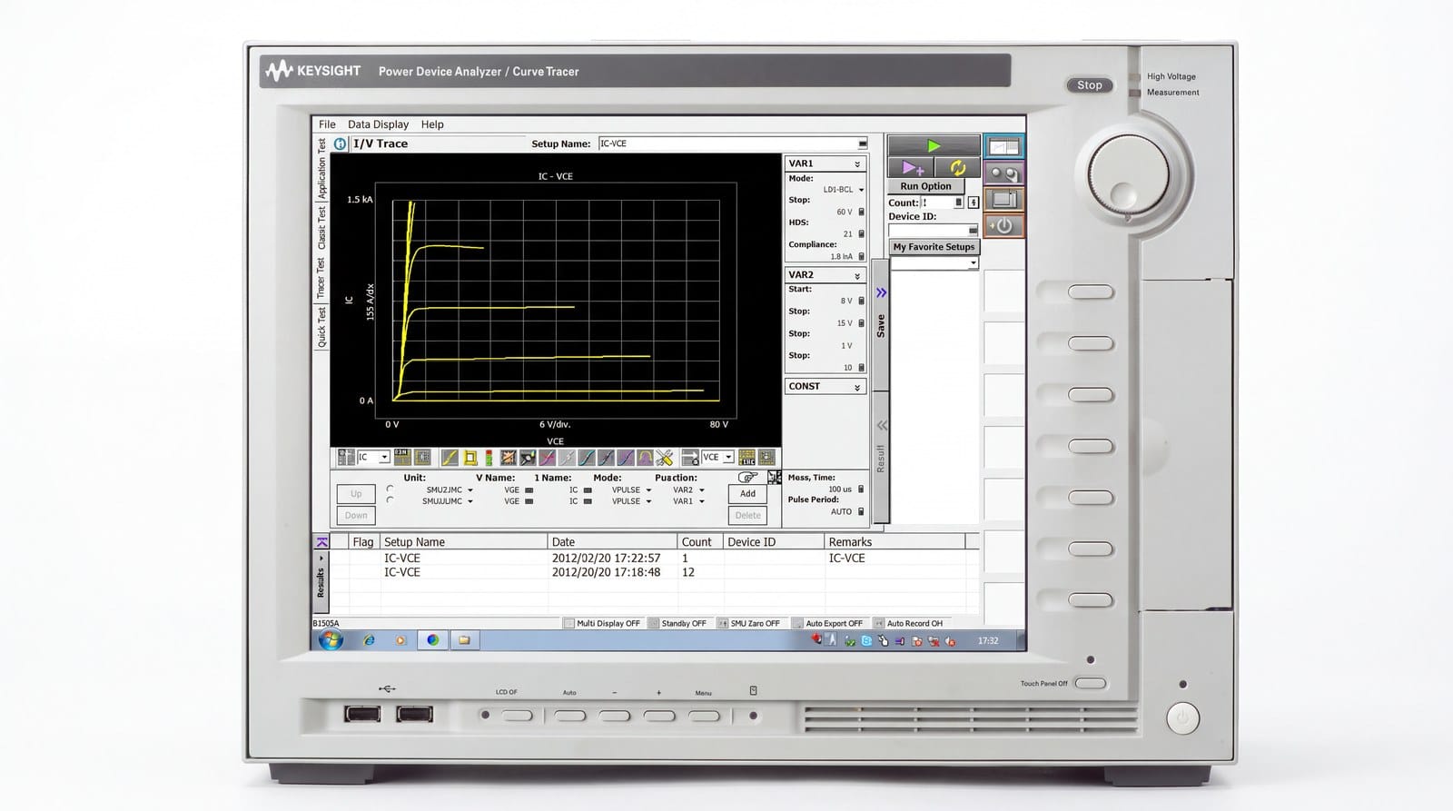Image resolution: width=1453 pixels, height=811 pixels.
Task: Click the keypad icon next to 100 us
Action: (861, 490)
